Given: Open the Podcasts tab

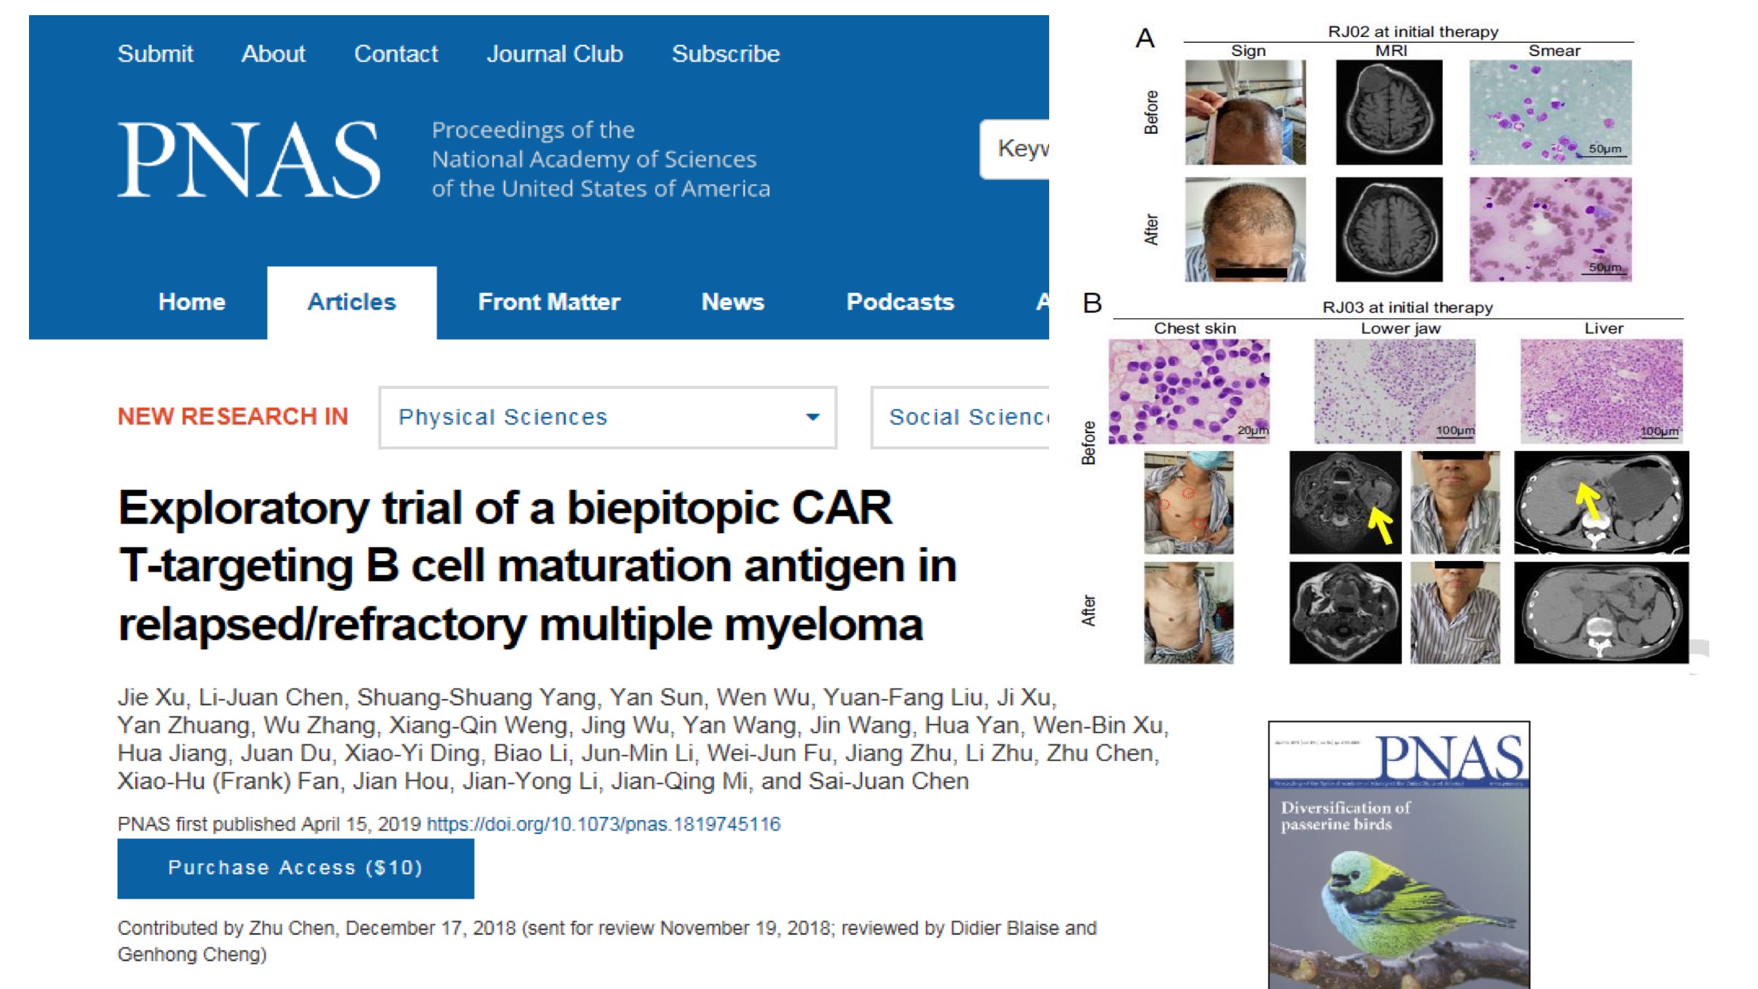Looking at the screenshot, I should click(x=900, y=302).
